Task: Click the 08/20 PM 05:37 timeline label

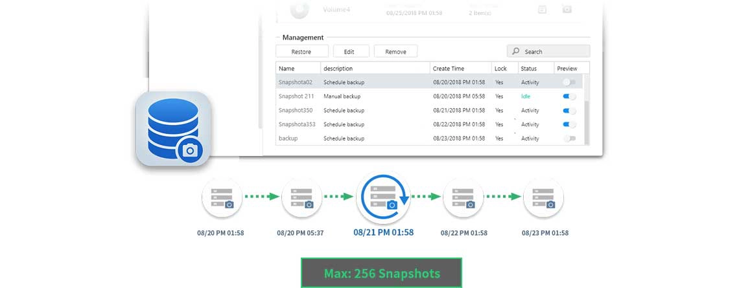Action: [300, 233]
